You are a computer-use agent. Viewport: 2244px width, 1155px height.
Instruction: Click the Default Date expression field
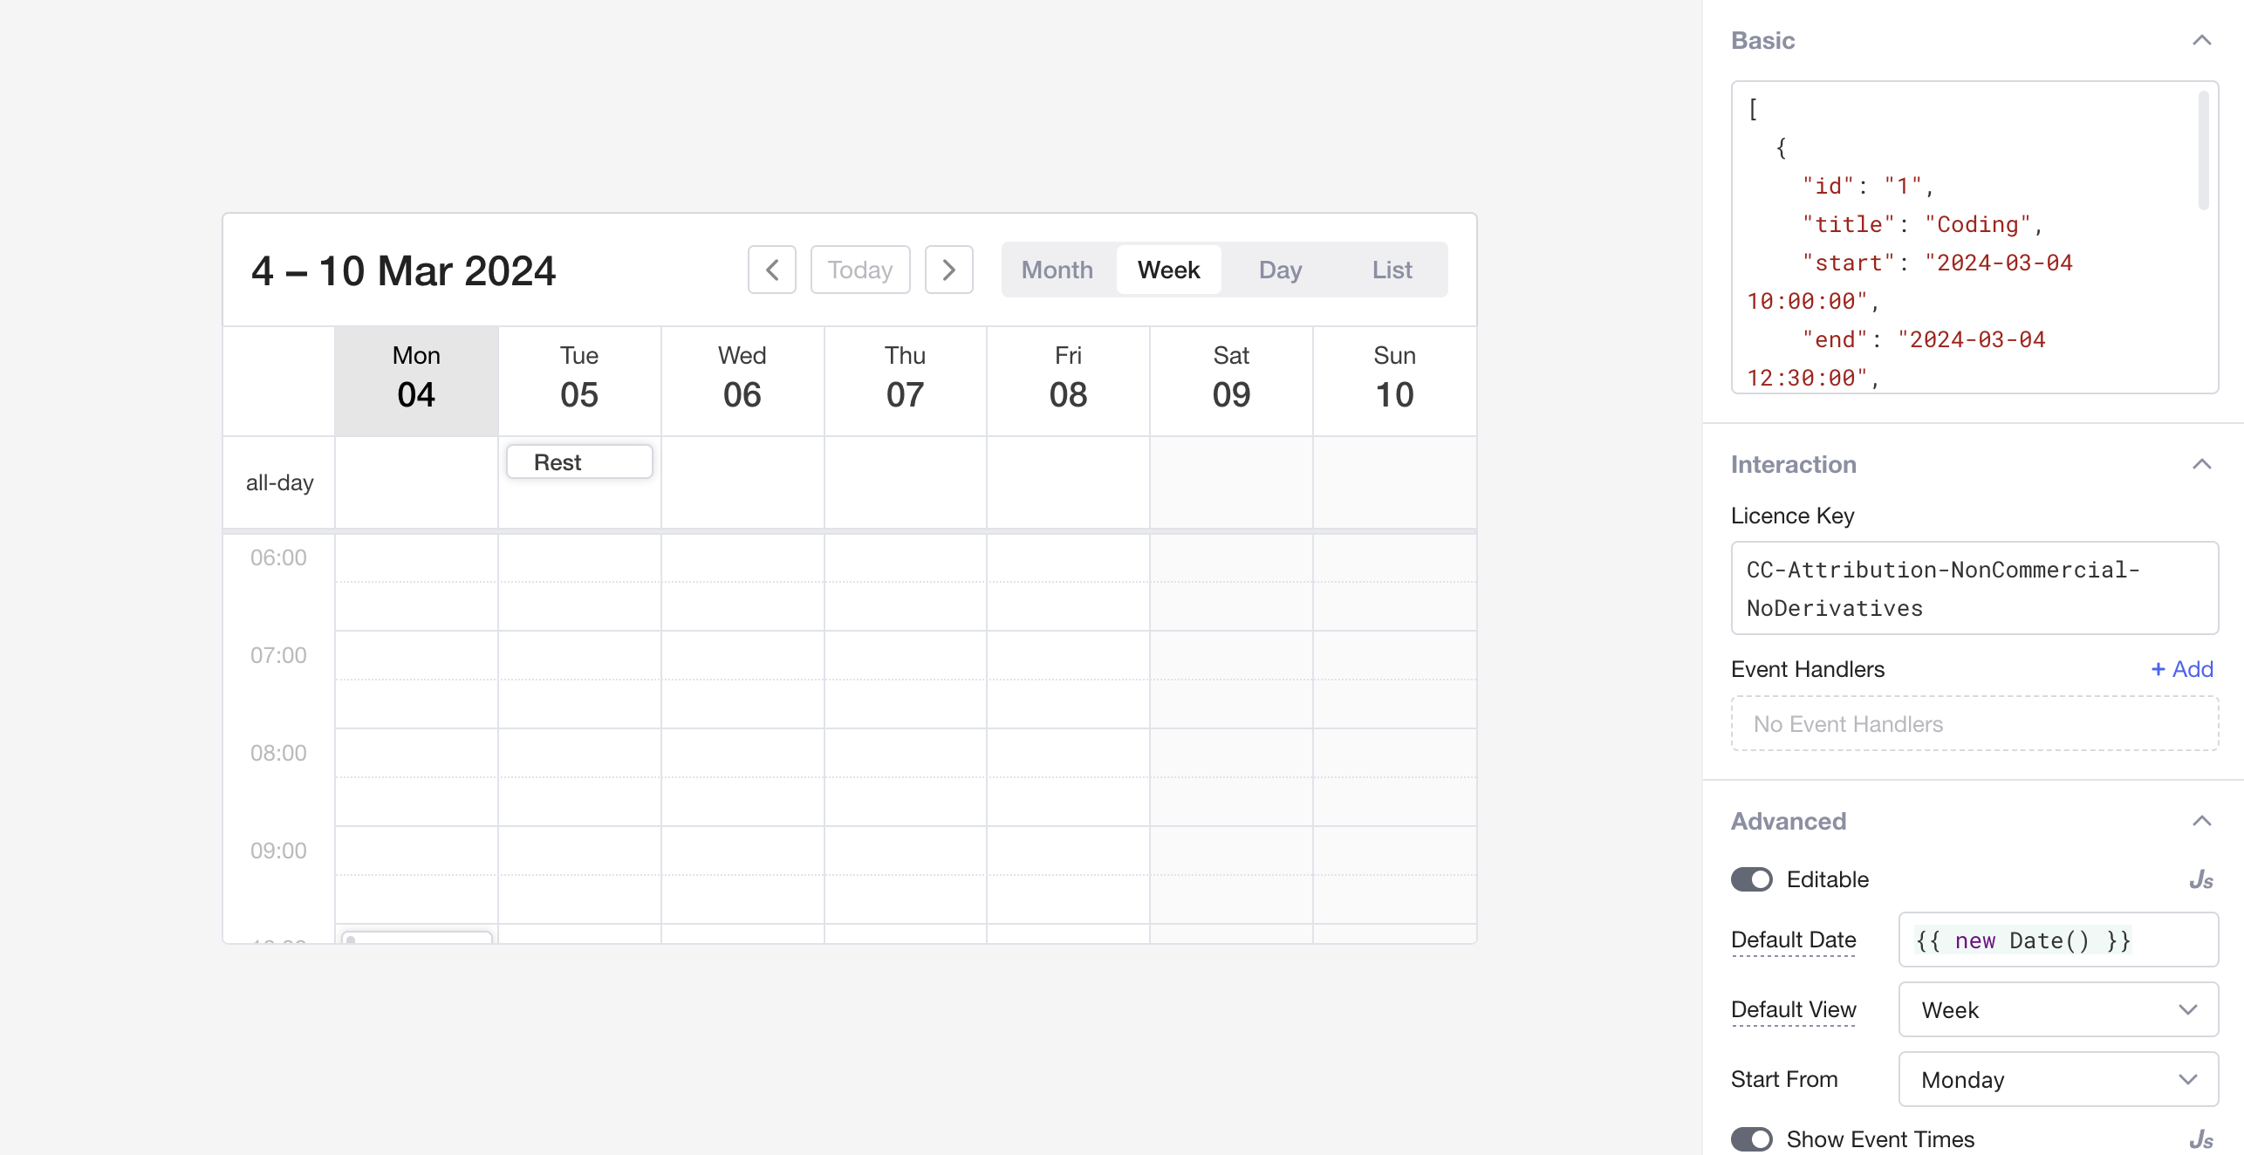(2058, 940)
